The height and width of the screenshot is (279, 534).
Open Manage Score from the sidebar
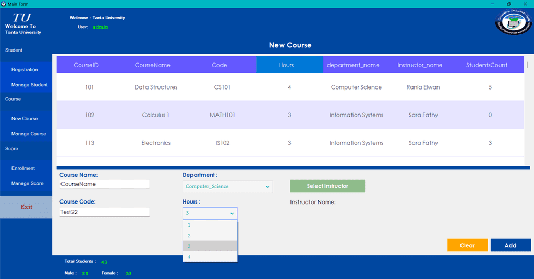(x=28, y=183)
